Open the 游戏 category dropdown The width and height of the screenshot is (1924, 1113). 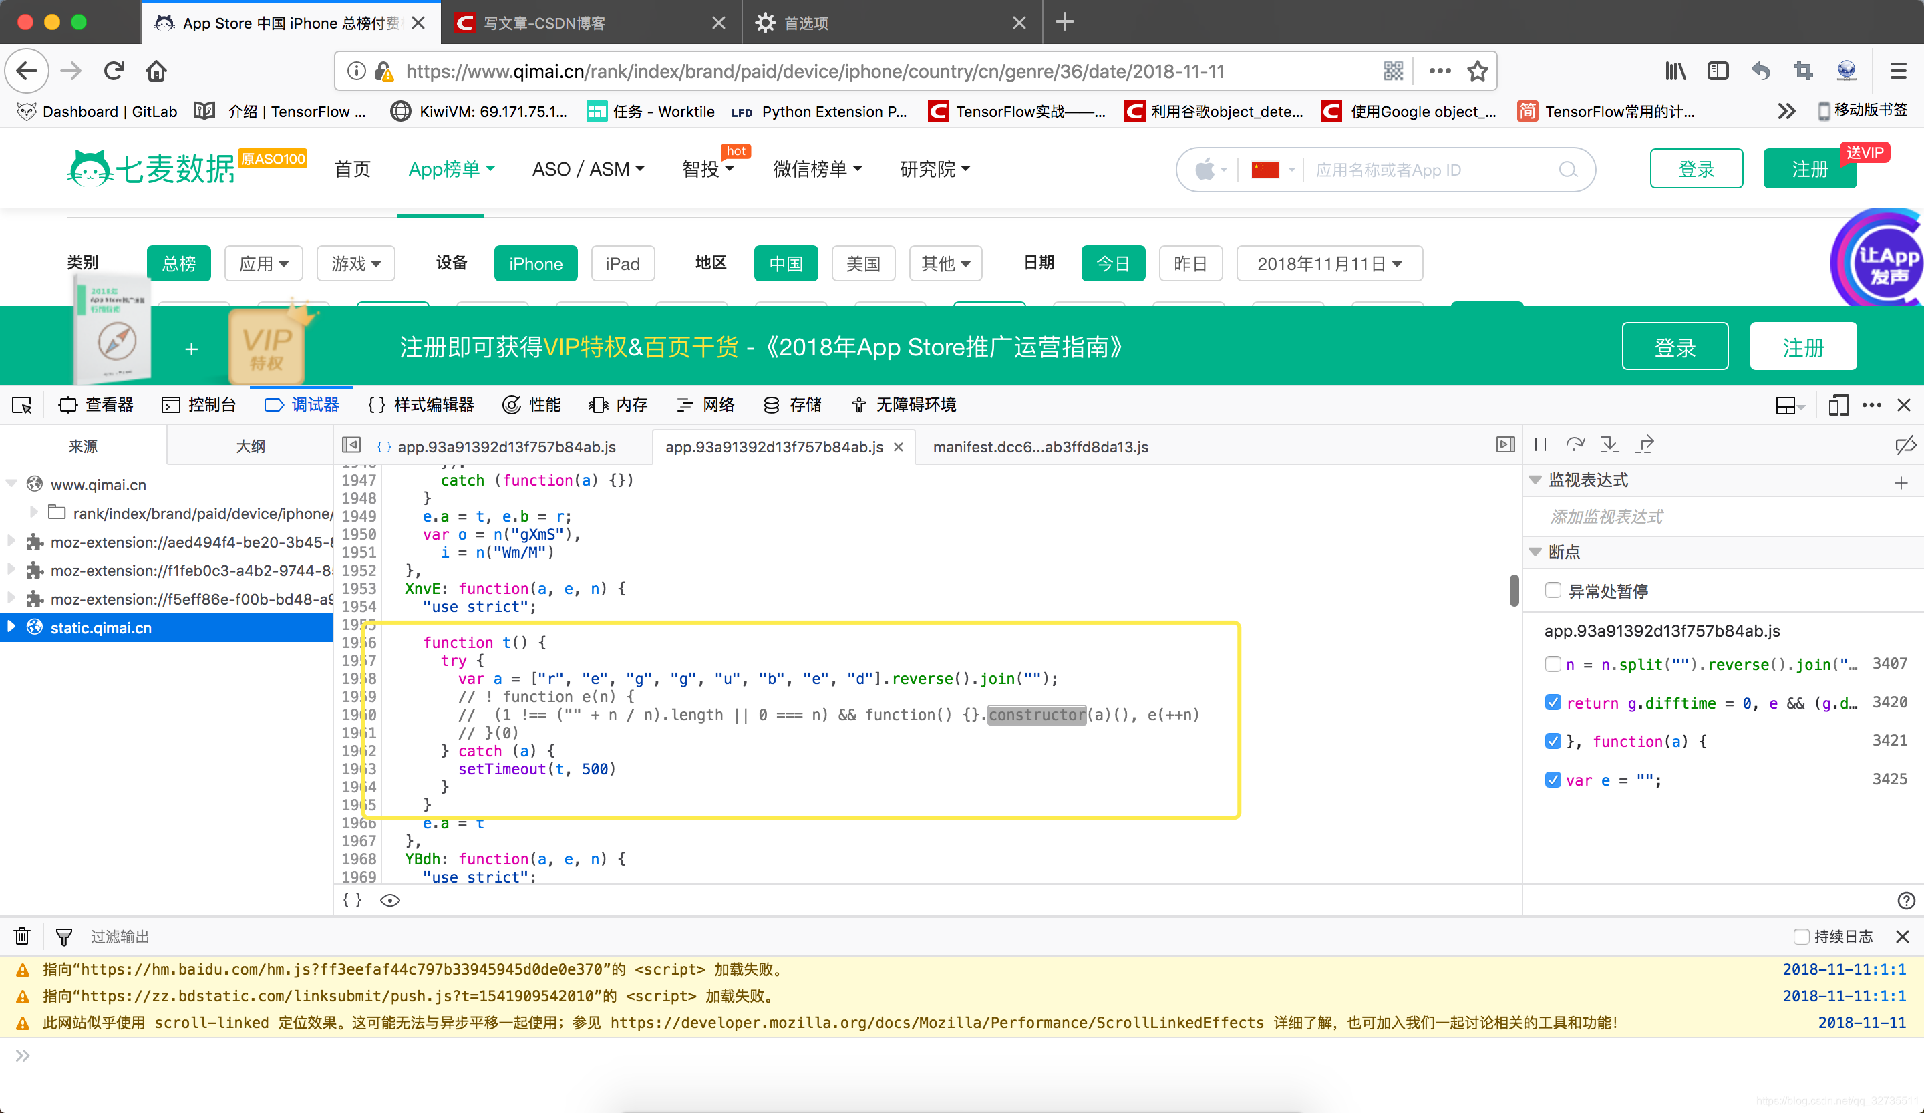coord(356,263)
